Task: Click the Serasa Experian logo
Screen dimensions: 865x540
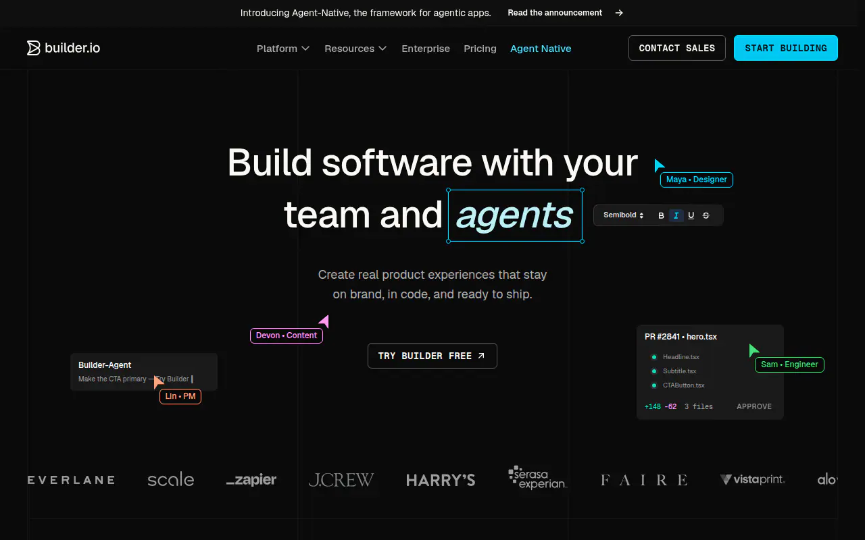Action: tap(538, 477)
